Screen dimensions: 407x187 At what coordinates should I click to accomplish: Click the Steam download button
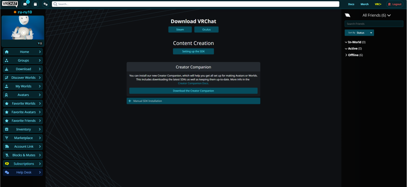pyautogui.click(x=180, y=29)
